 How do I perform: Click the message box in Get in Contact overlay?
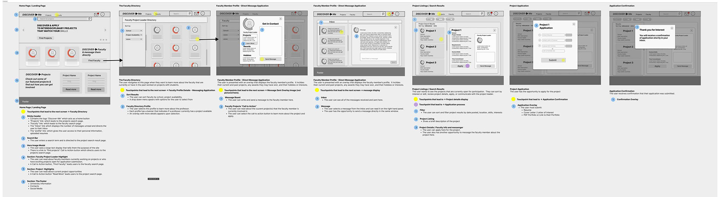pos(270,41)
